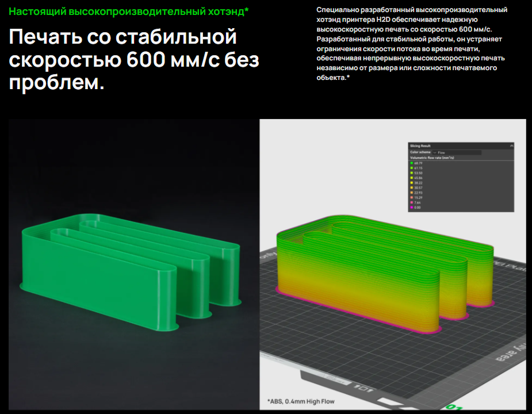Collapse the Slicing Result panel chevron
Image resolution: width=532 pixels, height=414 pixels.
511,146
